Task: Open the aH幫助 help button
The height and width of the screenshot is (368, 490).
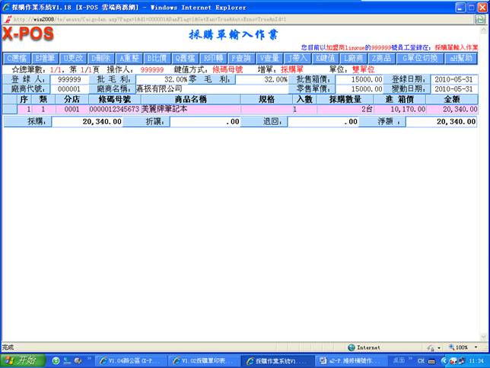Action: pyautogui.click(x=460, y=58)
